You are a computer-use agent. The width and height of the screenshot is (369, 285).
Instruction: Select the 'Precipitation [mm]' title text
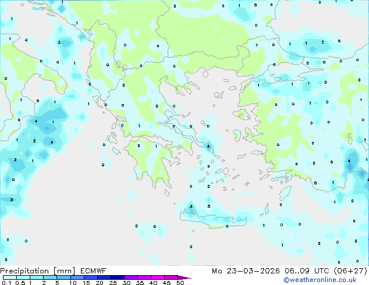pos(37,271)
